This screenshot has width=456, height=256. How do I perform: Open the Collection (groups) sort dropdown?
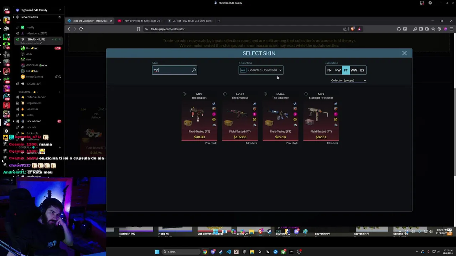(x=348, y=80)
